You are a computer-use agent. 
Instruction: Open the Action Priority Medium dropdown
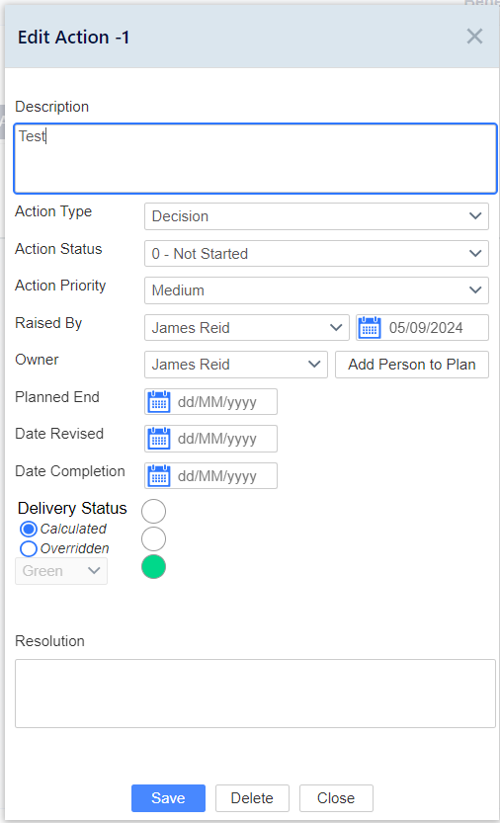316,290
